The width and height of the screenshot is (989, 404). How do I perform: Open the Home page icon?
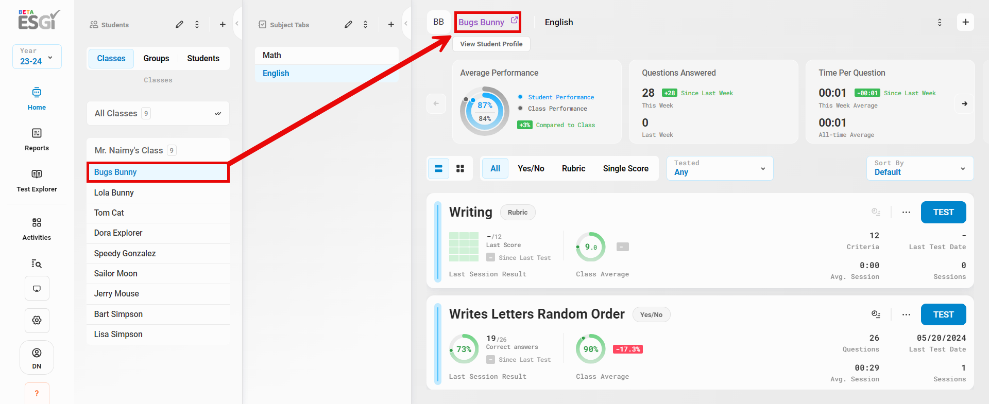37,93
